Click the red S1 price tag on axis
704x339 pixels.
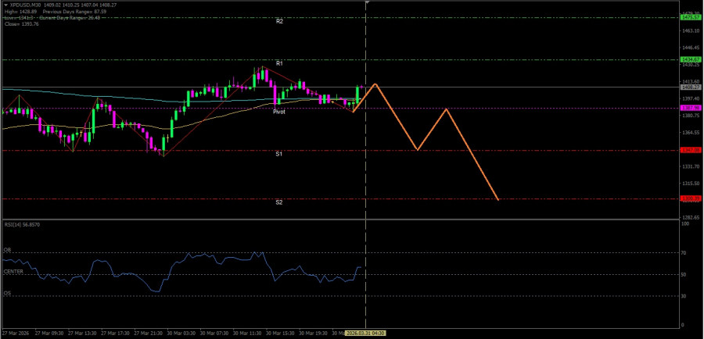(690, 150)
